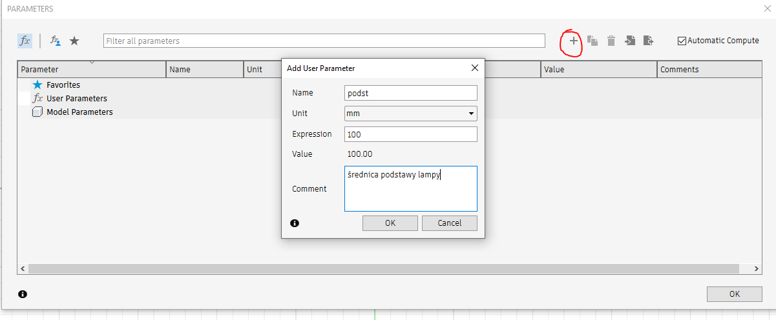Confirm the dialog with the OK button
The image size is (776, 320).
(390, 223)
